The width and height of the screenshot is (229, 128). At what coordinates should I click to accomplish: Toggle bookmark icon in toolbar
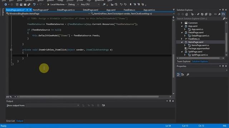click(130, 5)
